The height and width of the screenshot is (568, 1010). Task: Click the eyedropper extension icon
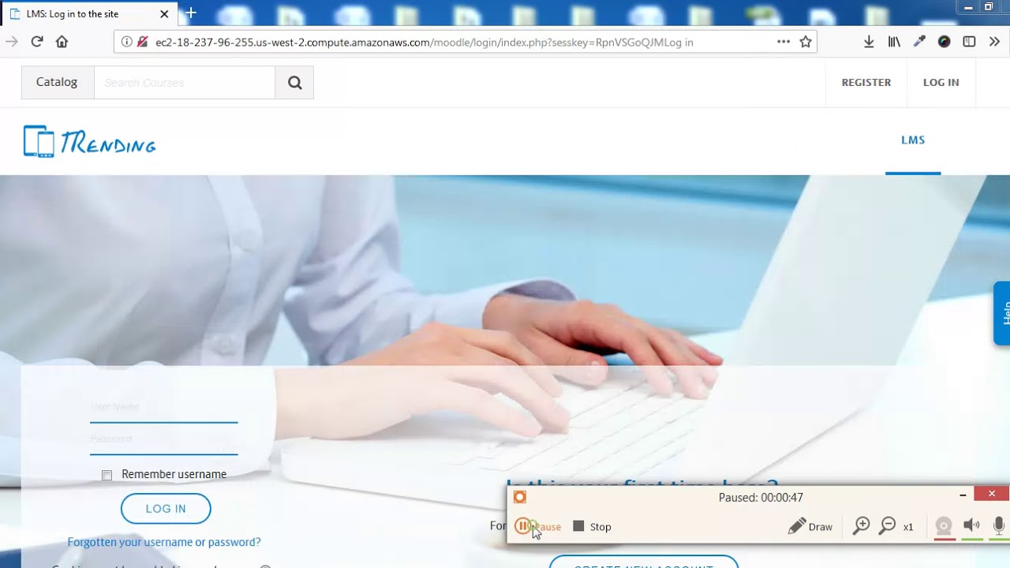coord(919,42)
